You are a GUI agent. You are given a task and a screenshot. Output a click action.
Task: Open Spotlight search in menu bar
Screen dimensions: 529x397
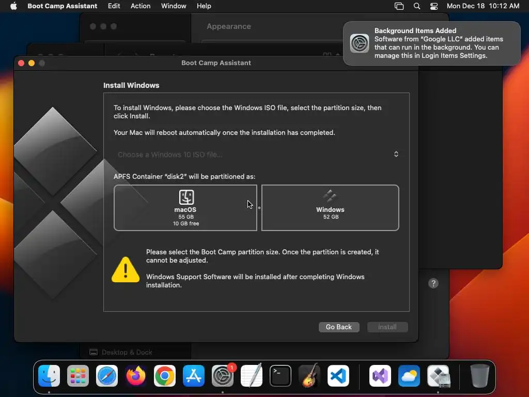click(417, 6)
